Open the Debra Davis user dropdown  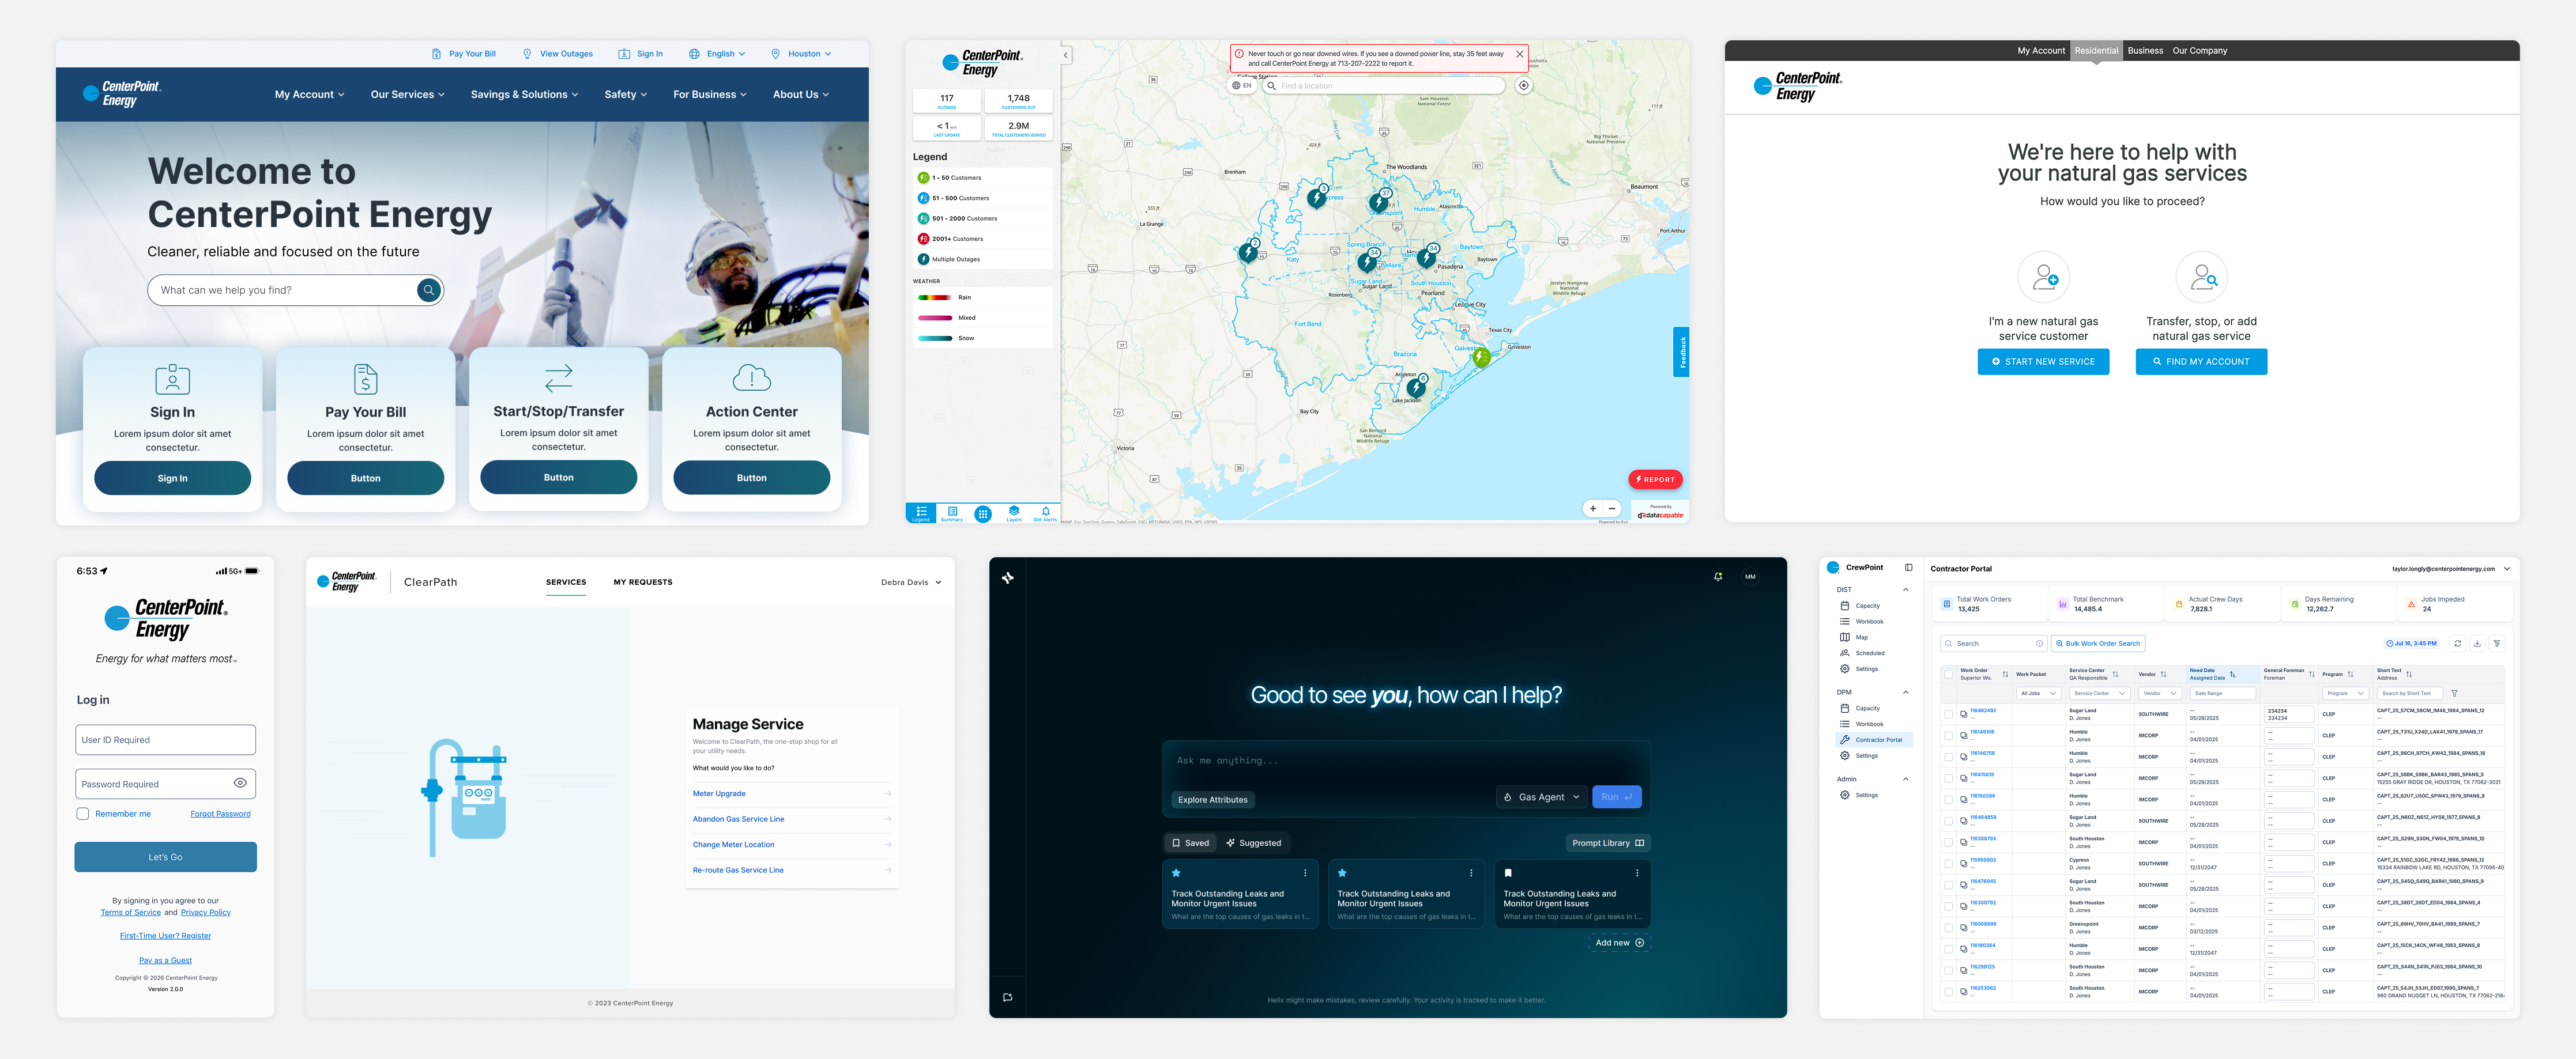pyautogui.click(x=911, y=583)
